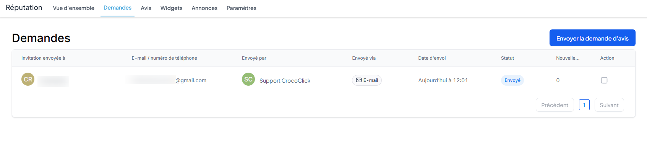Click the CR contact avatar
This screenshot has height=161, width=647.
(28, 79)
